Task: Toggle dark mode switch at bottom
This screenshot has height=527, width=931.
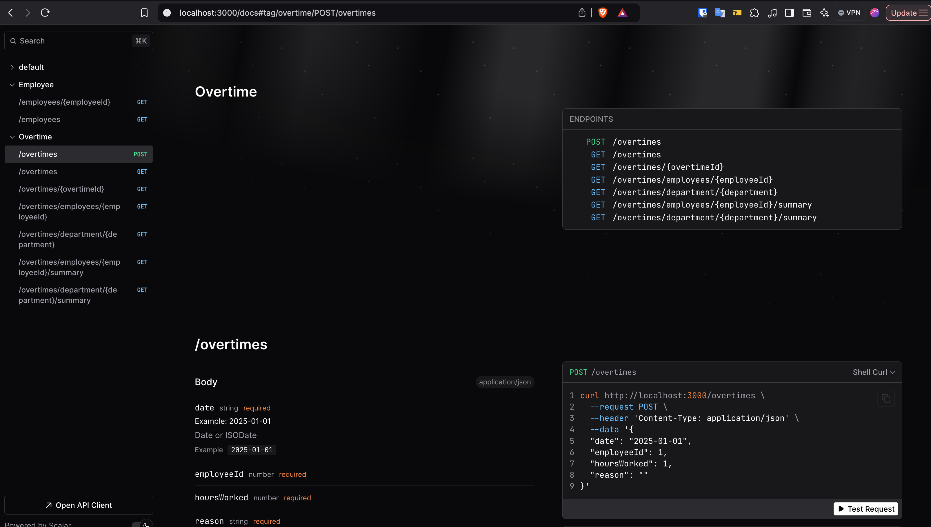Action: (143, 524)
